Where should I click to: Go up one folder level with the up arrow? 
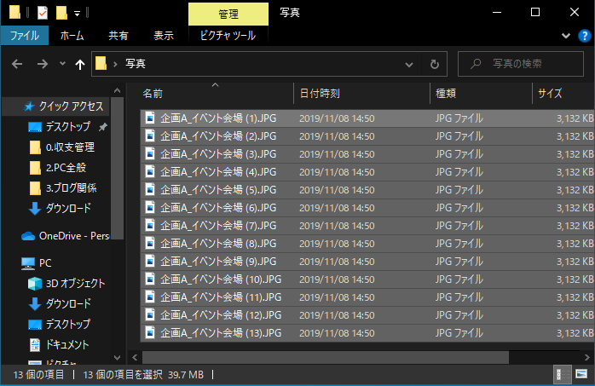pos(80,64)
